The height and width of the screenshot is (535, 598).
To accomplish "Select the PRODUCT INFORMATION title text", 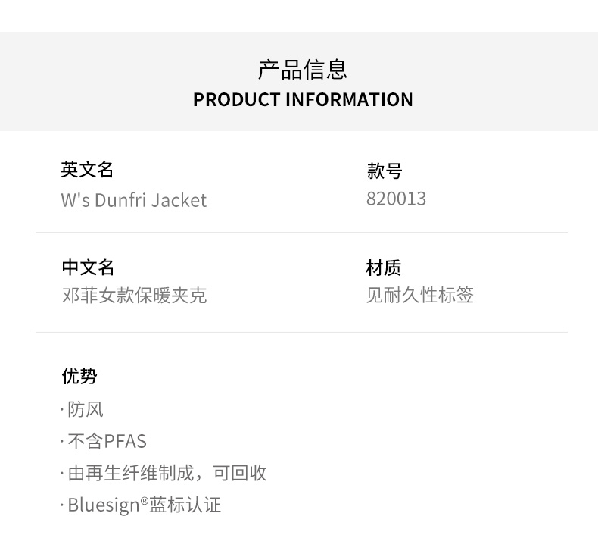I will click(x=303, y=99).
